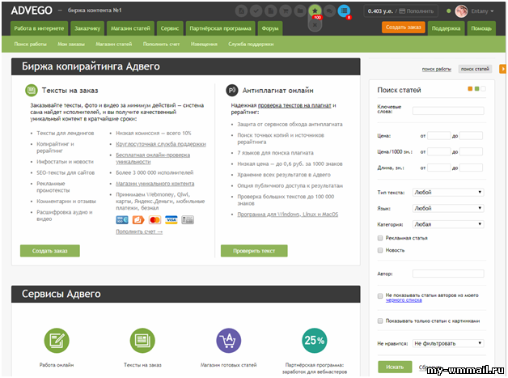Click the Visa payment icon
This screenshot has height=378, width=508.
171,220
